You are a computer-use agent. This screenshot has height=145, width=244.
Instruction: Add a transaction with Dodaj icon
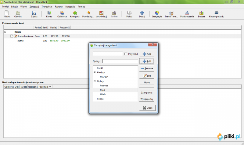pos(142,14)
